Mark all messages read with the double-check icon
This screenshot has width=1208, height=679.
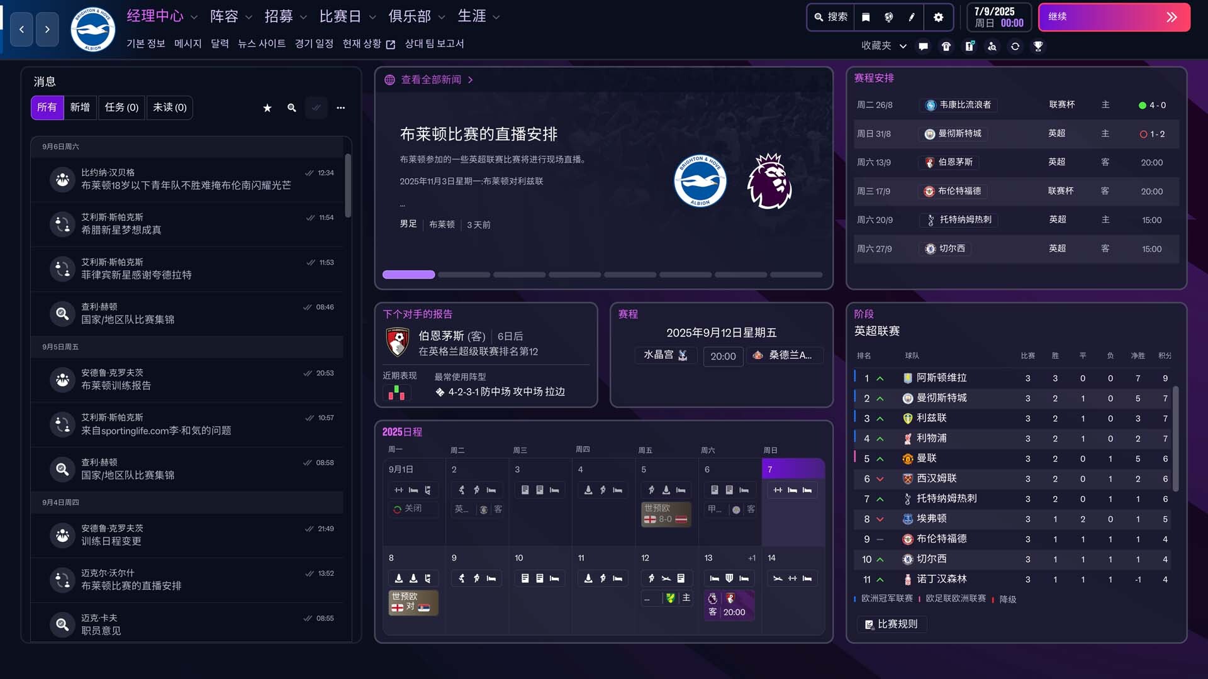pos(316,108)
